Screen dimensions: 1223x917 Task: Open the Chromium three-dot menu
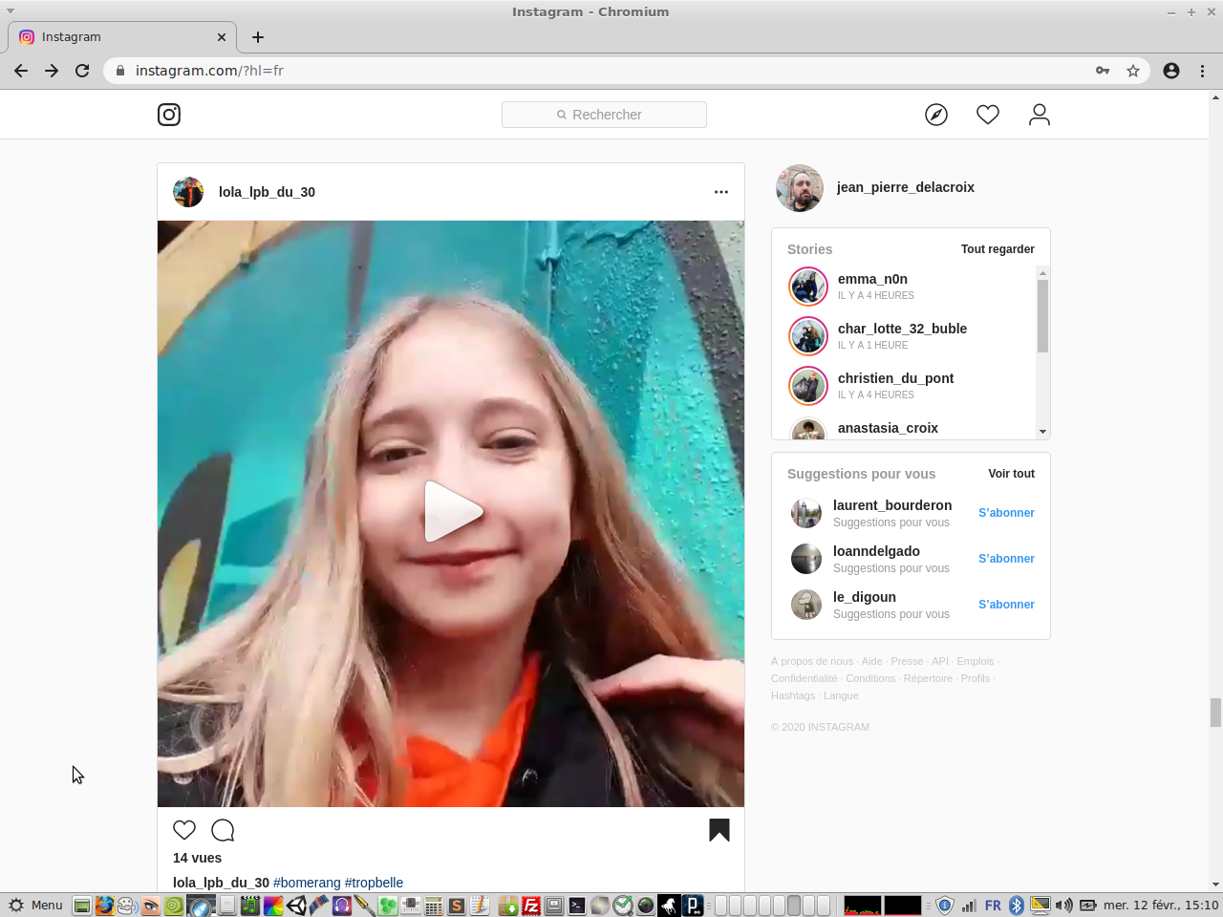[1202, 71]
